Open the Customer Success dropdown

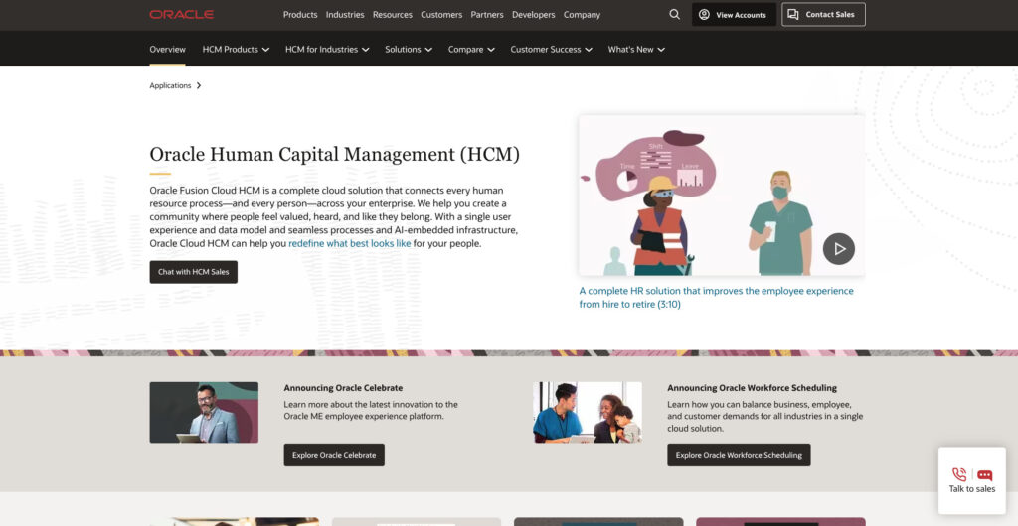click(551, 49)
